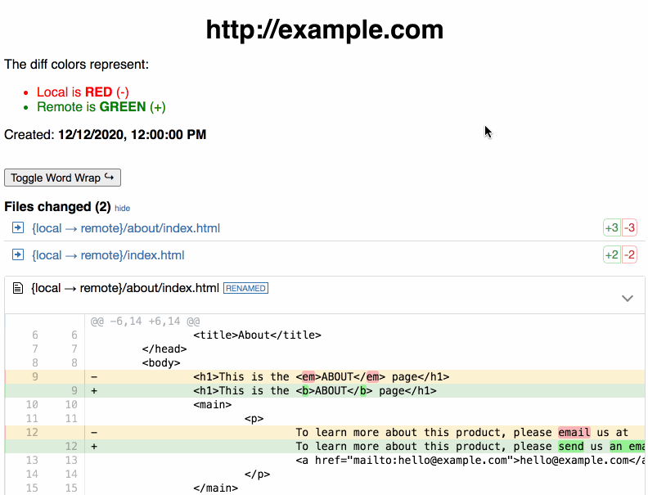Click the -2 deletions badge
Image resolution: width=648 pixels, height=495 pixels.
click(x=629, y=254)
